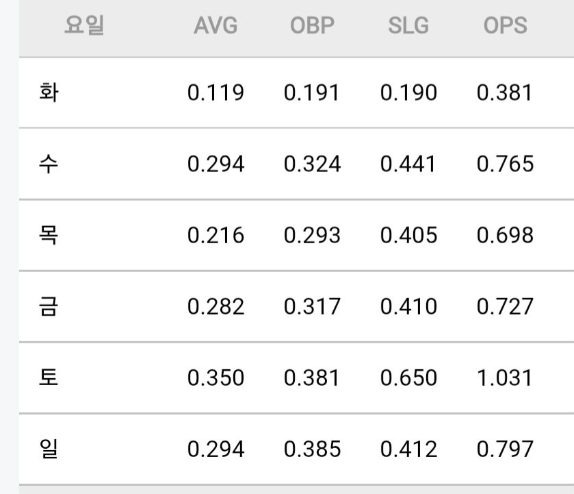Select the 요일 column header

[x=84, y=25]
